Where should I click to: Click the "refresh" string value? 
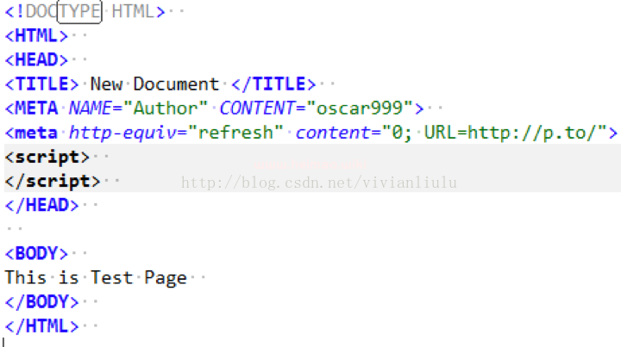coord(236,133)
